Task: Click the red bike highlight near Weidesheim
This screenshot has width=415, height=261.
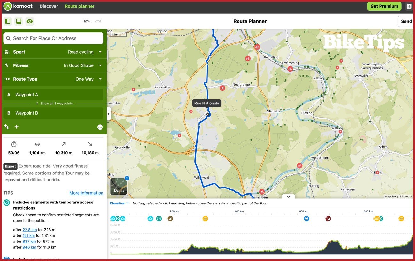Action: (299, 165)
